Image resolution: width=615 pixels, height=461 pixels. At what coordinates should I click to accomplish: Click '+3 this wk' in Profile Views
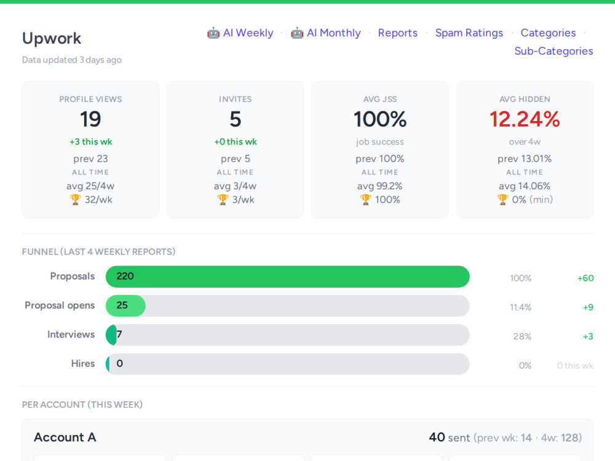[90, 142]
